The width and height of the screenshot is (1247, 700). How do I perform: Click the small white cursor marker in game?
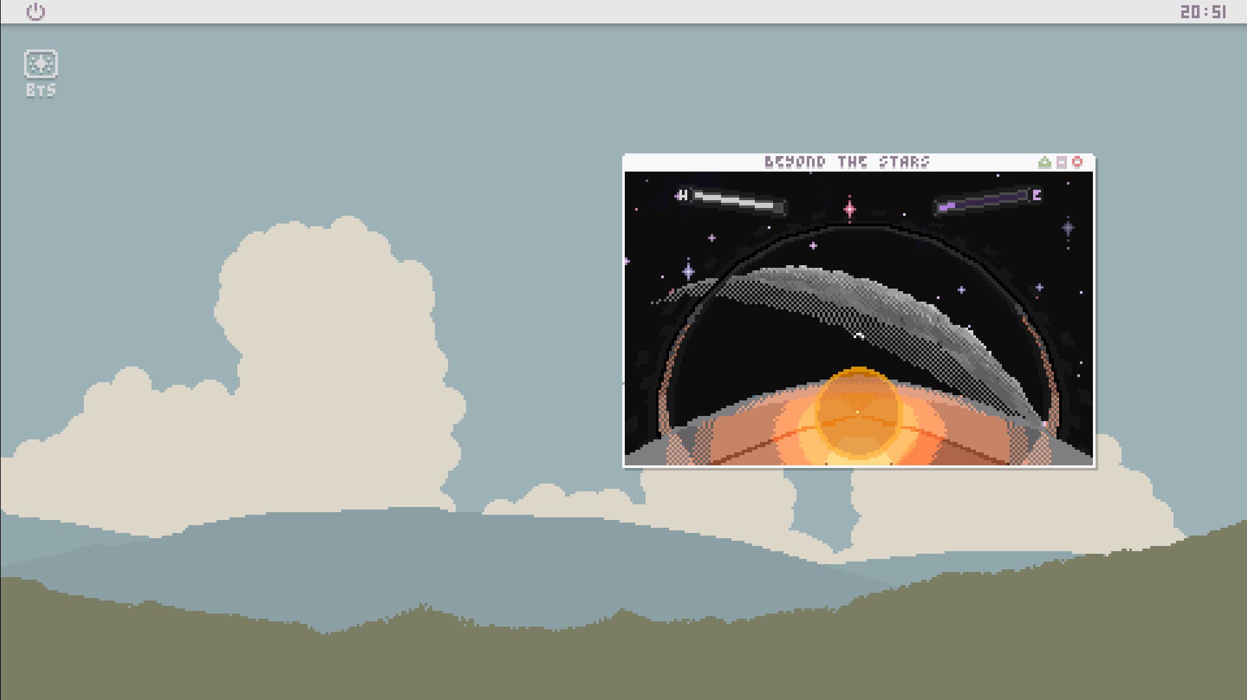coord(858,335)
